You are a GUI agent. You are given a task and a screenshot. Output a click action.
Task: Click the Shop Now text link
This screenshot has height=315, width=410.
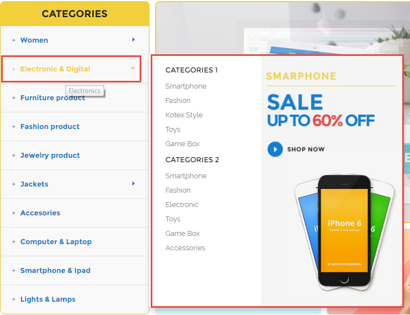click(x=306, y=149)
